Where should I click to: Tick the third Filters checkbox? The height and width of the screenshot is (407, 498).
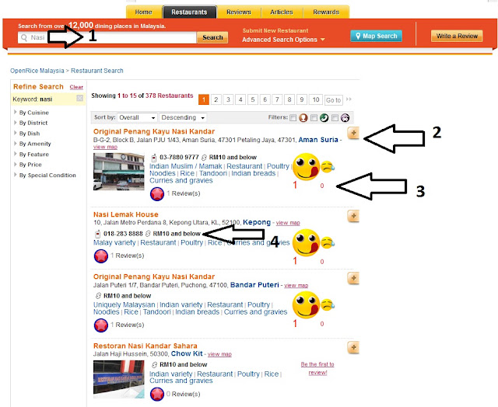point(335,118)
